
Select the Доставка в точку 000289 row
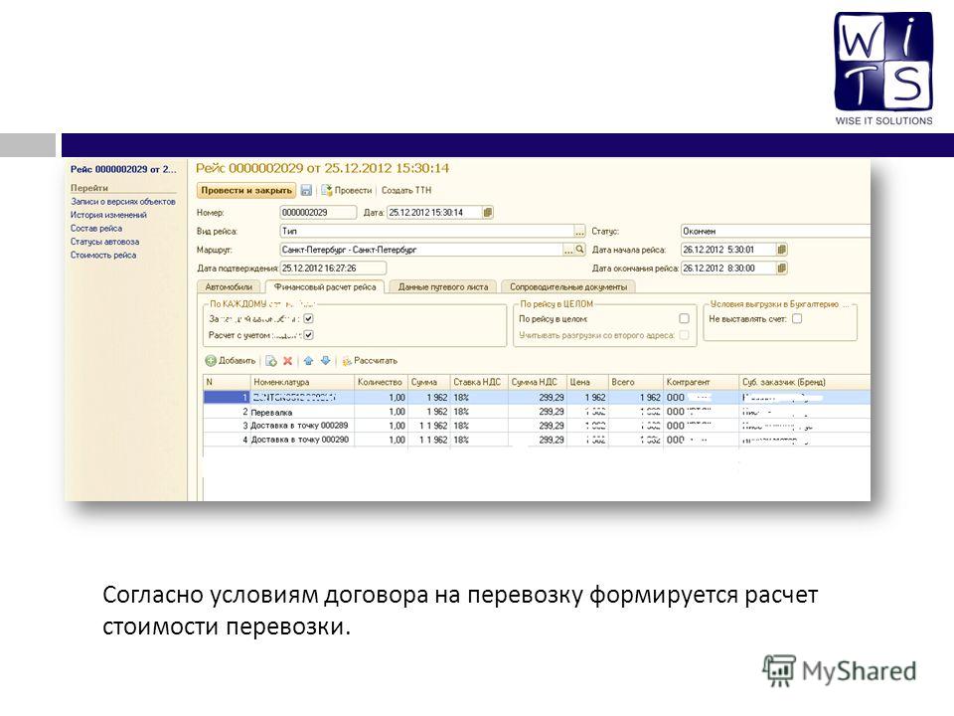coord(536,426)
